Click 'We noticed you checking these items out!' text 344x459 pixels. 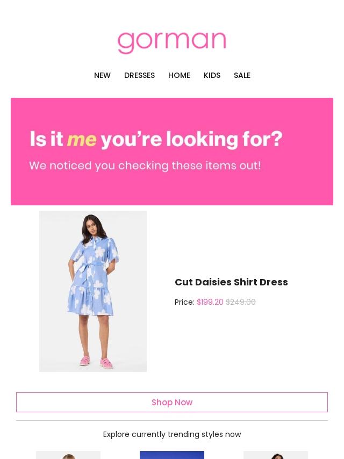[145, 166]
